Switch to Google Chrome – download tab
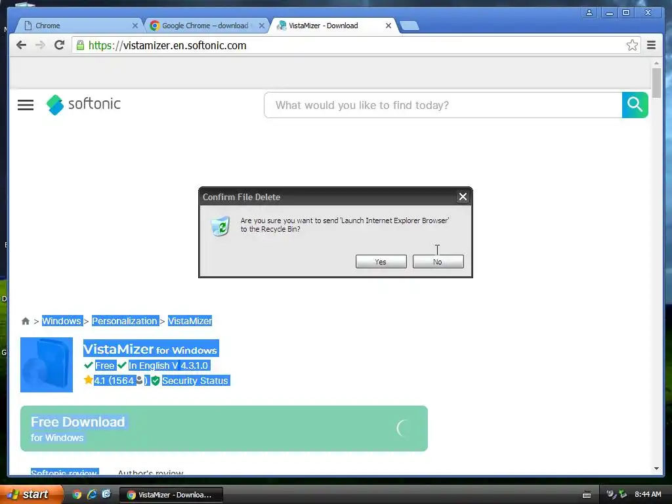Screen dimensions: 672x504 (x=205, y=26)
